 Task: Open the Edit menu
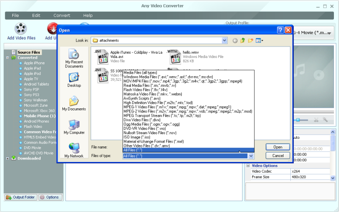pos(36,16)
